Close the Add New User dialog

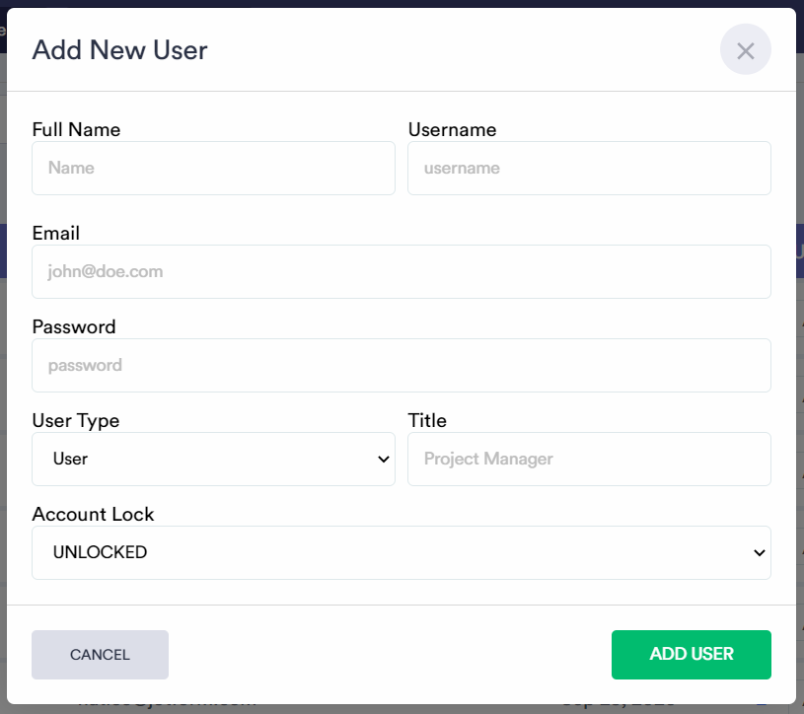[745, 50]
